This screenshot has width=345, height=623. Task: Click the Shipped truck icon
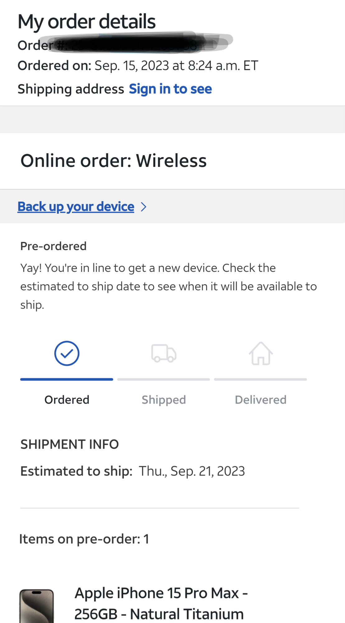164,354
